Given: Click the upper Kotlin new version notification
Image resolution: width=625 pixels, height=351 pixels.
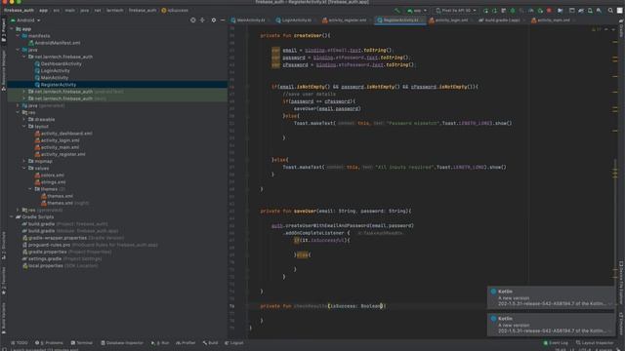Looking at the screenshot, I should 551,297.
